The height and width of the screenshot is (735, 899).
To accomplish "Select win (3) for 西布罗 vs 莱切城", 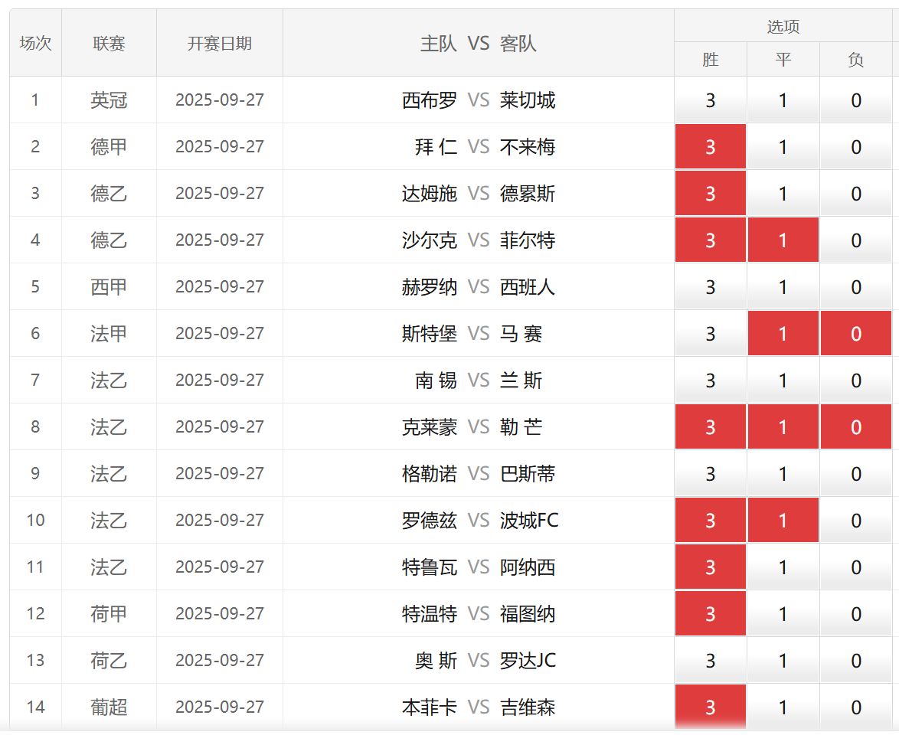I will [x=710, y=100].
